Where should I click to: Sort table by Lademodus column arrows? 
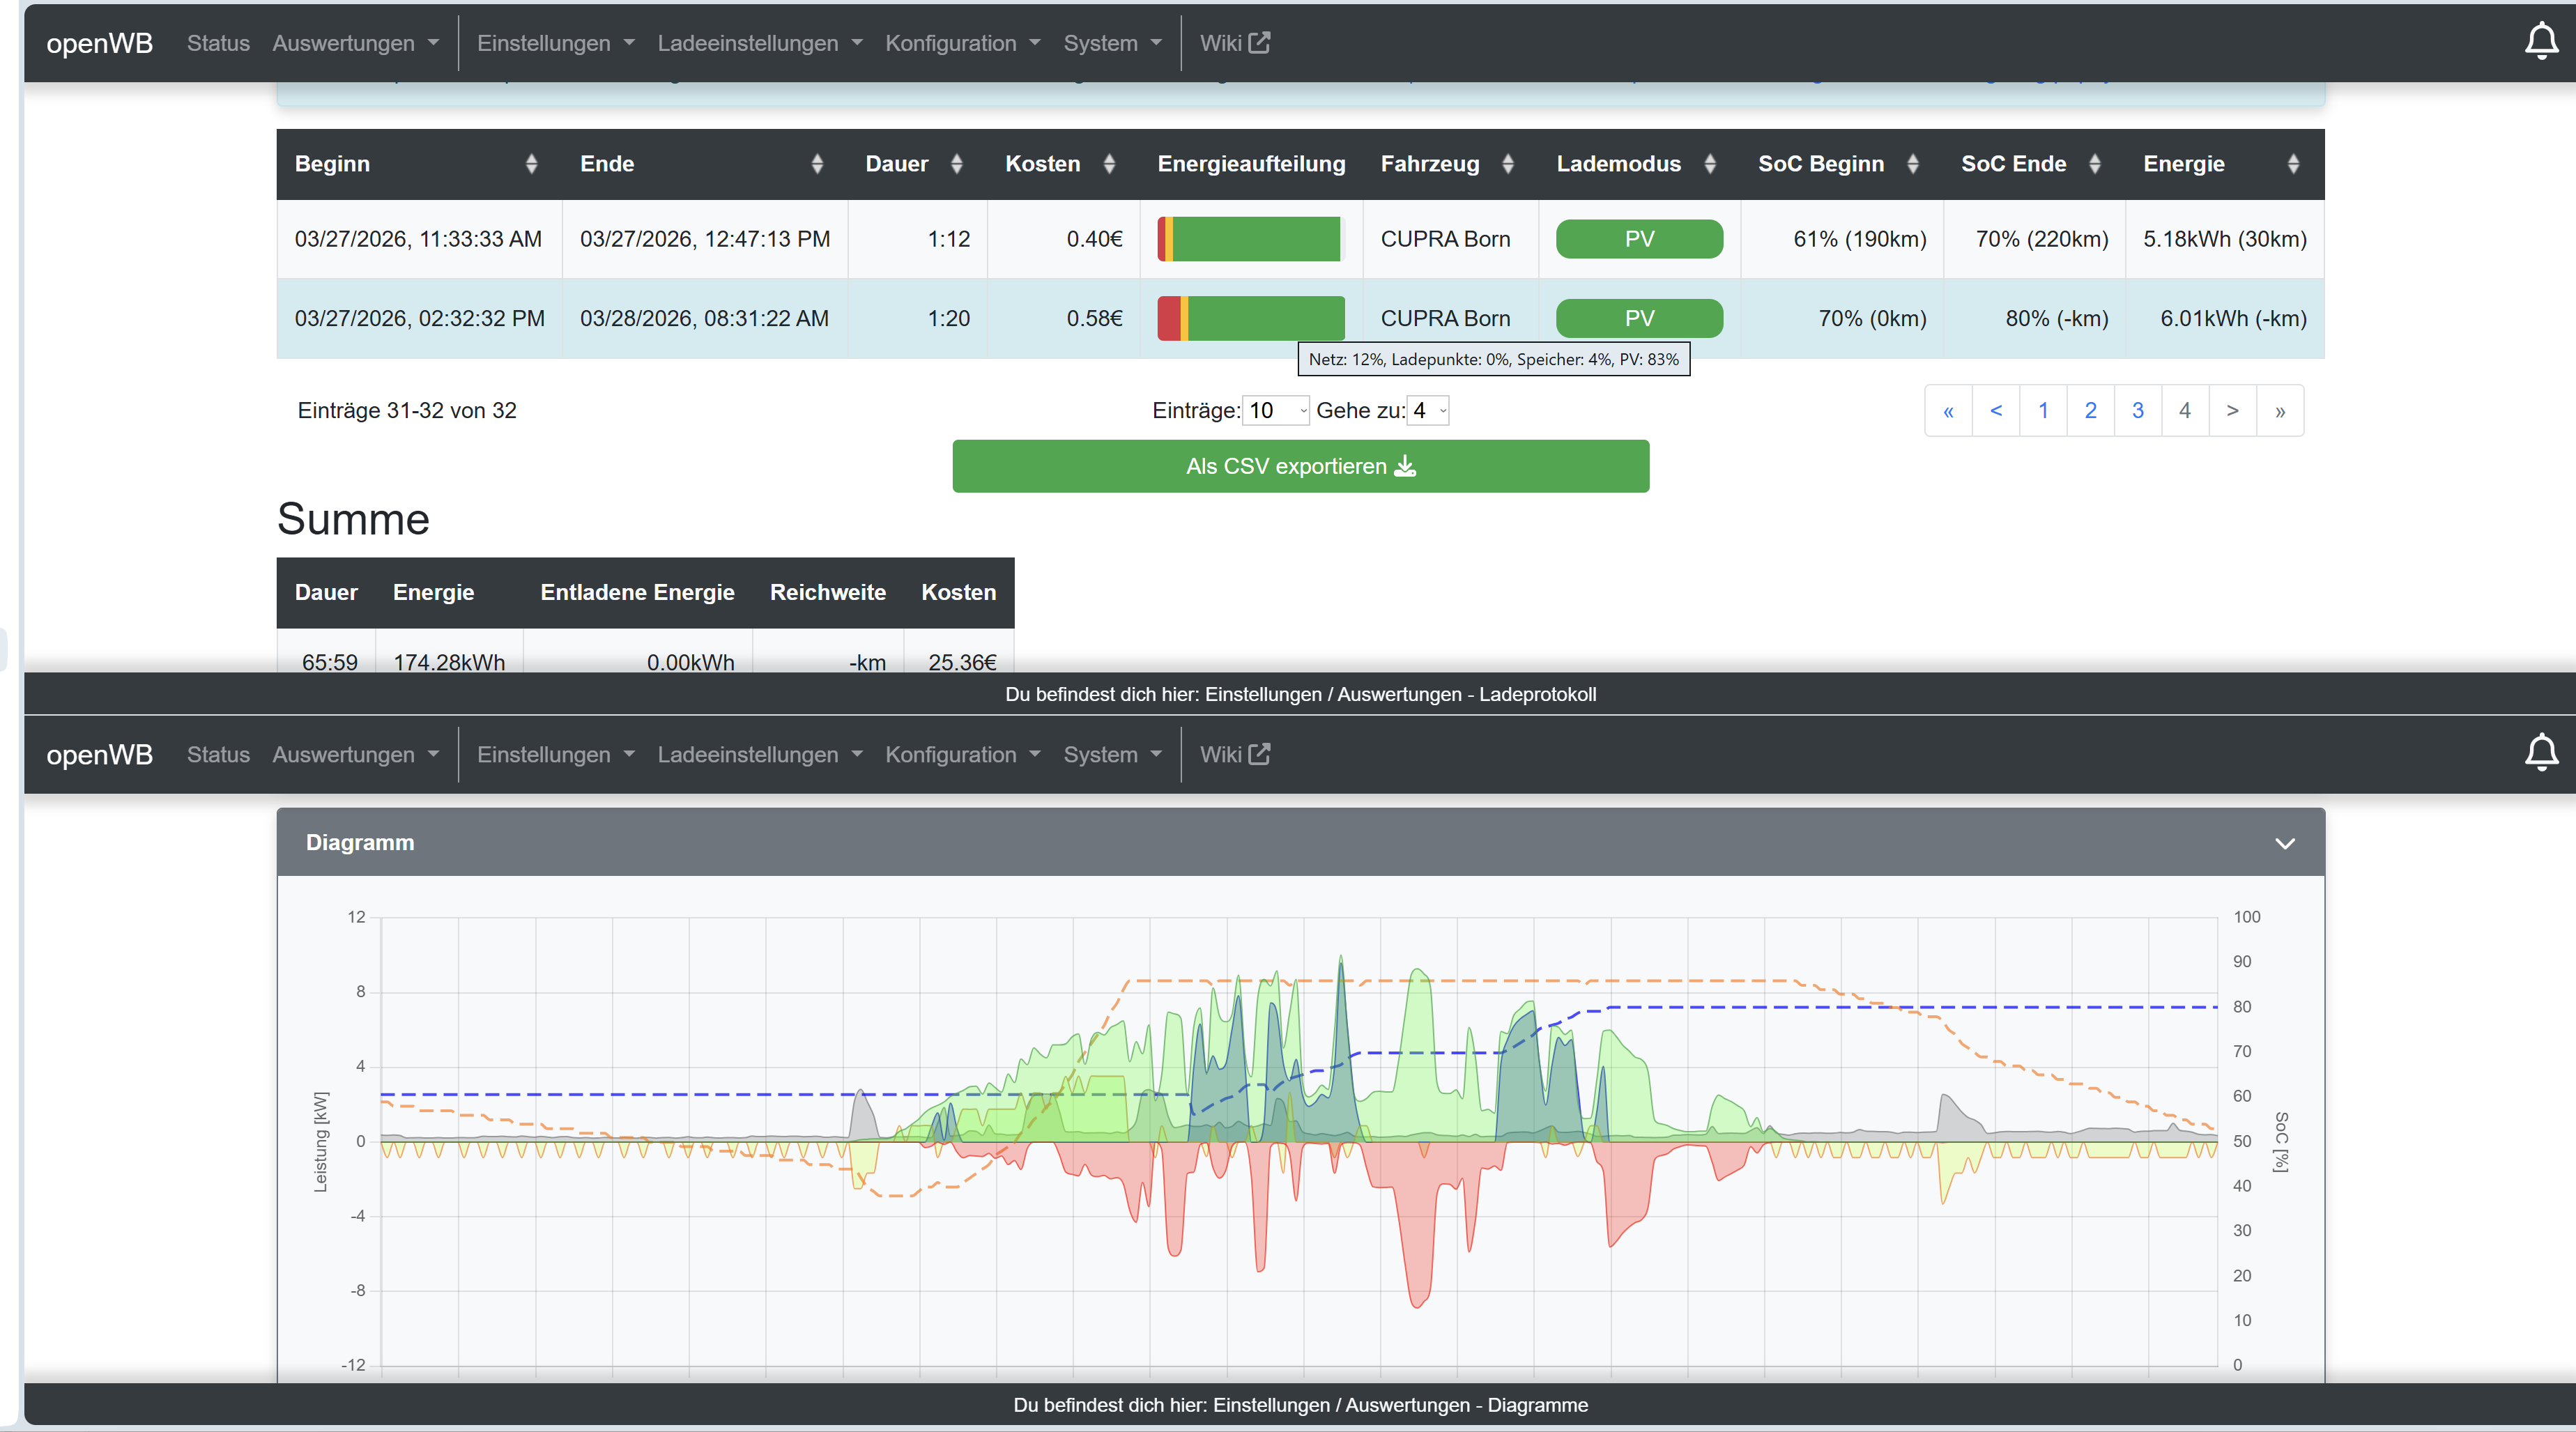coord(1710,164)
